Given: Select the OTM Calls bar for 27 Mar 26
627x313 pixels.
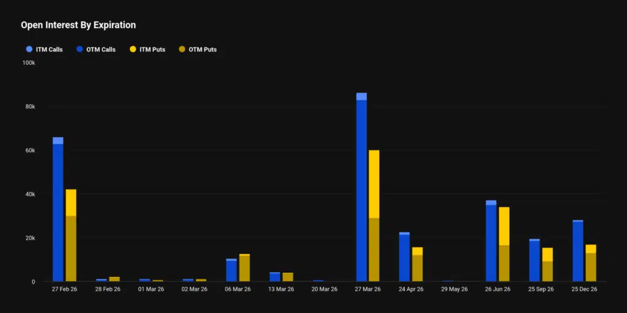Looking at the screenshot, I should tap(361, 190).
